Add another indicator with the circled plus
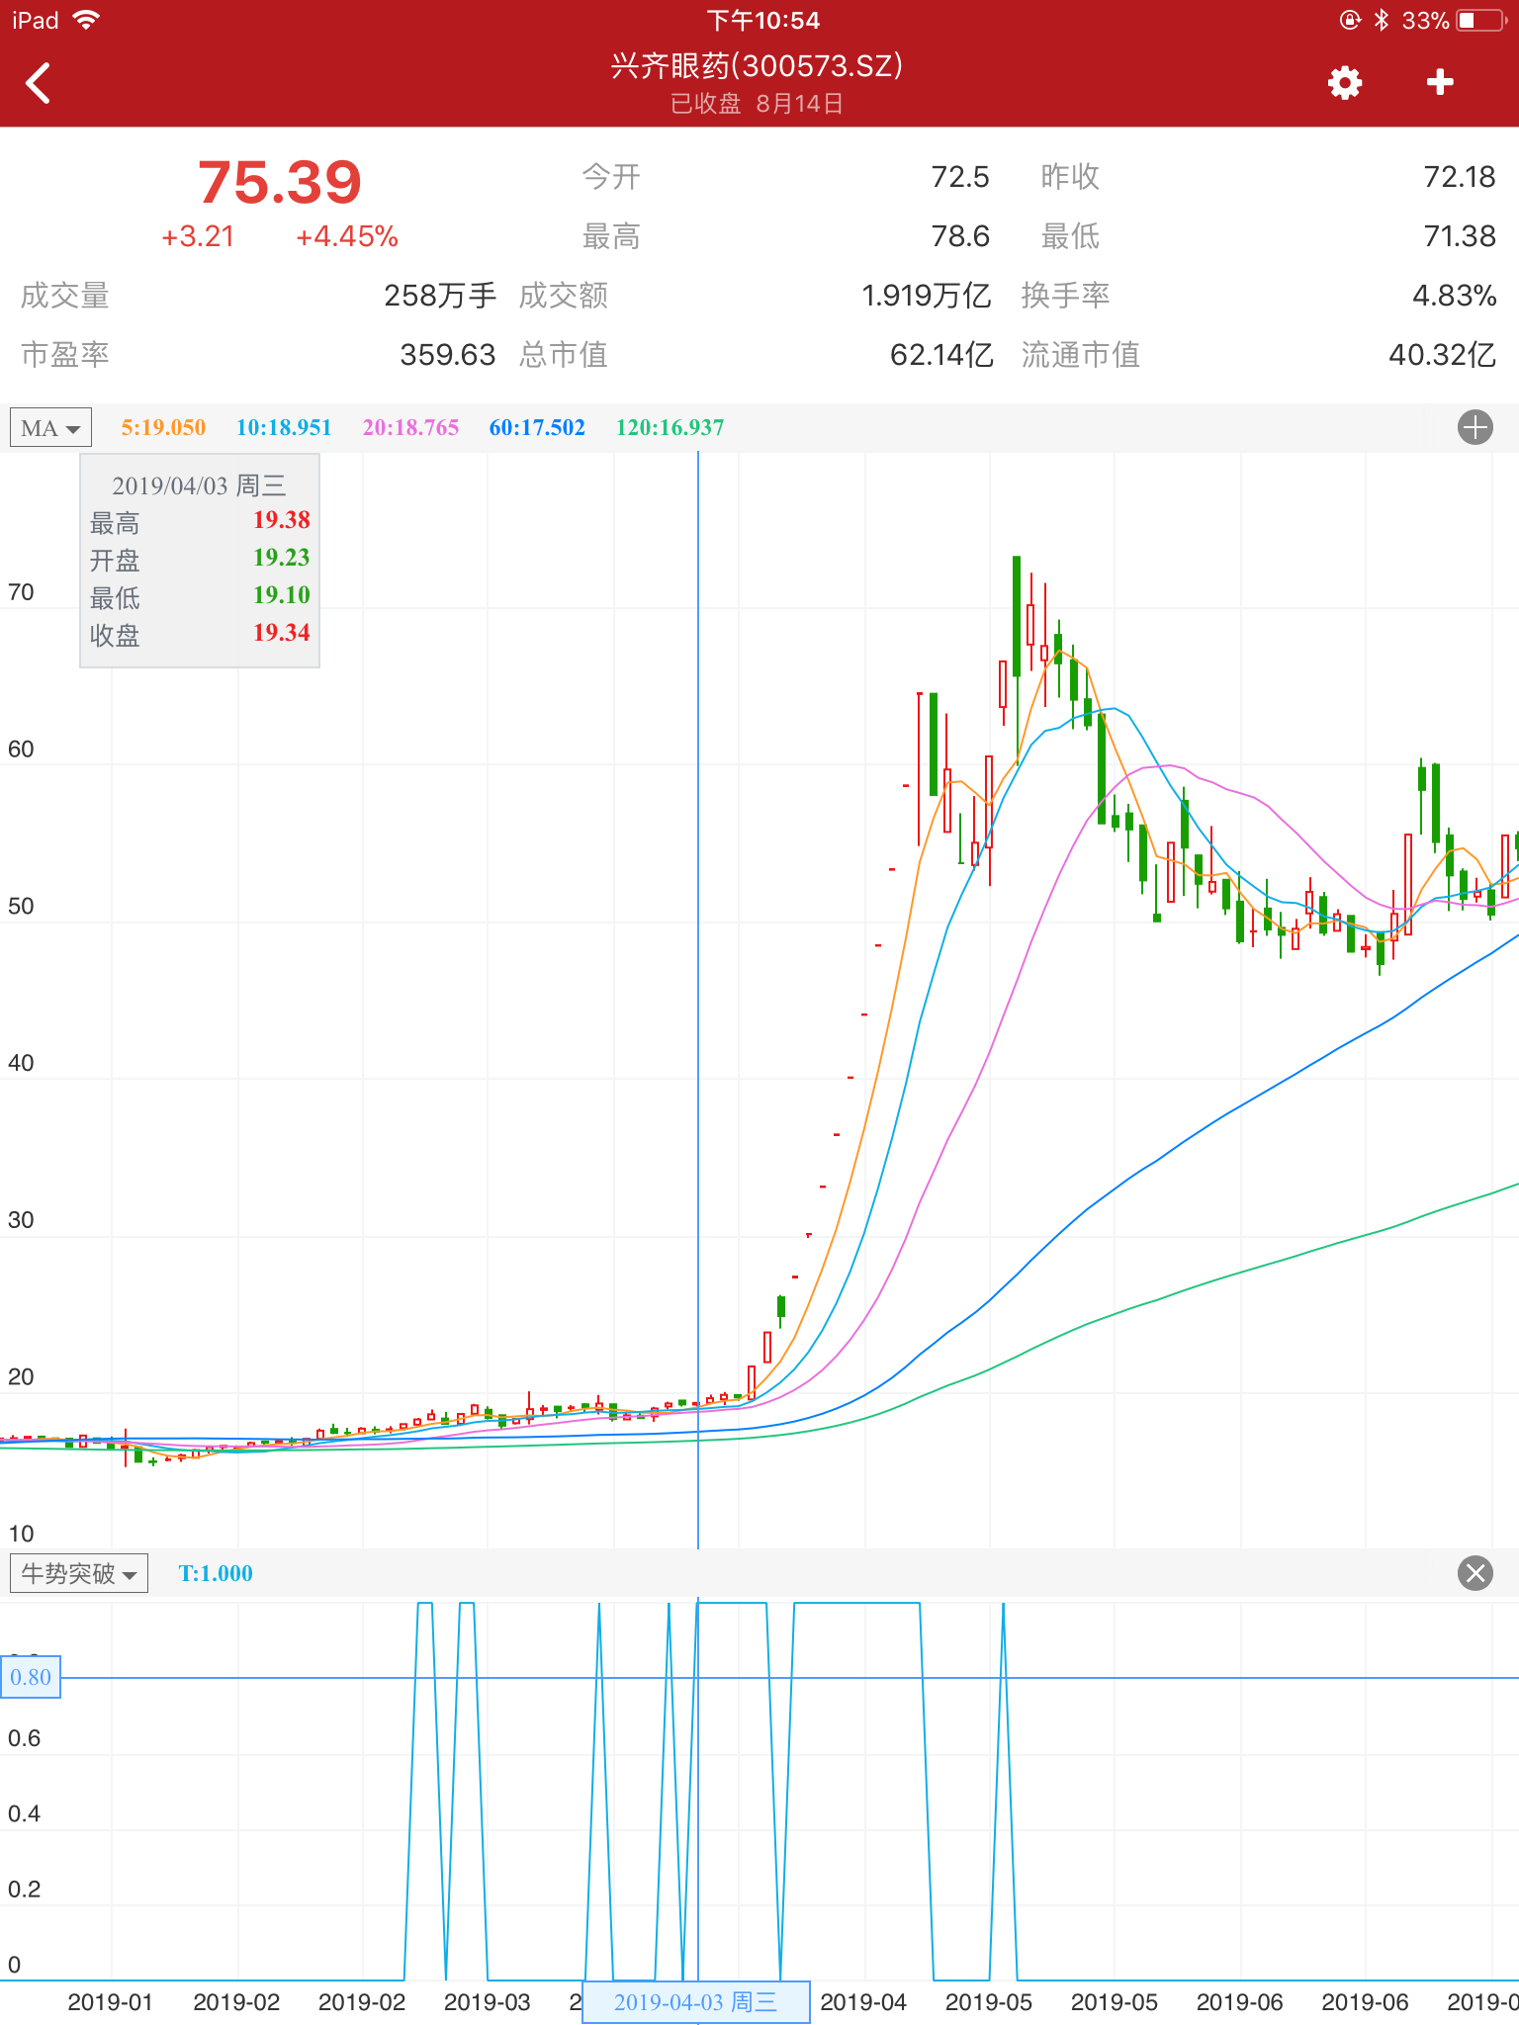This screenshot has width=1519, height=2025. [x=1474, y=428]
